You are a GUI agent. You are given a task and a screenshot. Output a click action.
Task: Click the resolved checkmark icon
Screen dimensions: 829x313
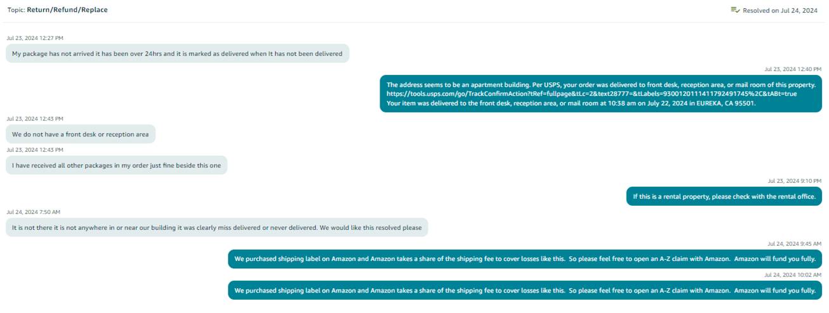click(735, 10)
